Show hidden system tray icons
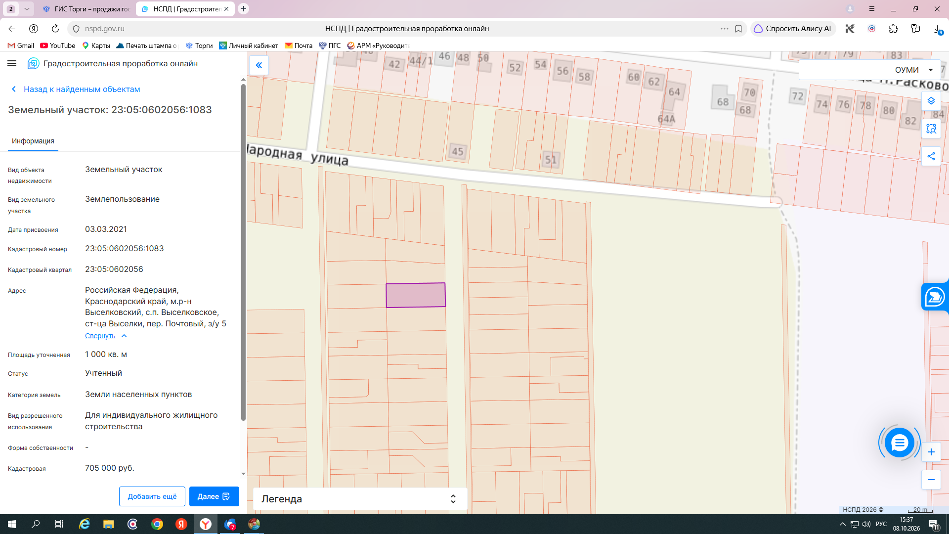 click(843, 524)
